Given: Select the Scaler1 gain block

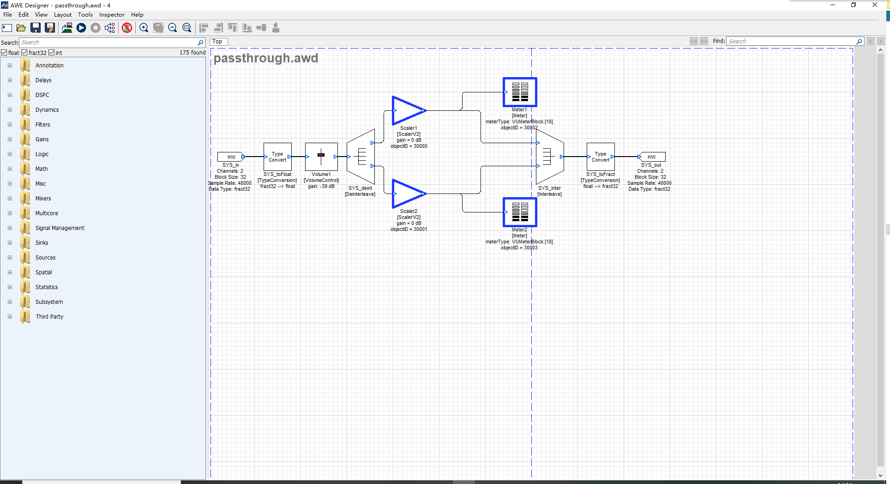Looking at the screenshot, I should 408,111.
